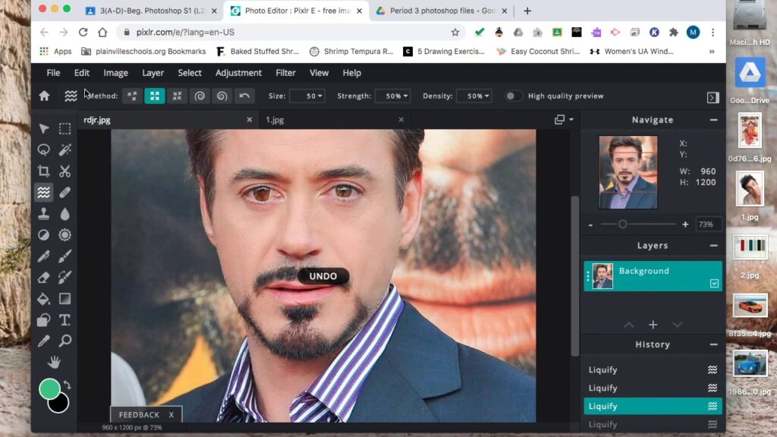The image size is (777, 437).
Task: Open the Filter menu
Action: (286, 73)
